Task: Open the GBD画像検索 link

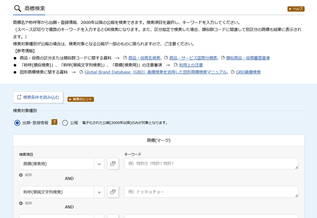Action: click(x=248, y=72)
